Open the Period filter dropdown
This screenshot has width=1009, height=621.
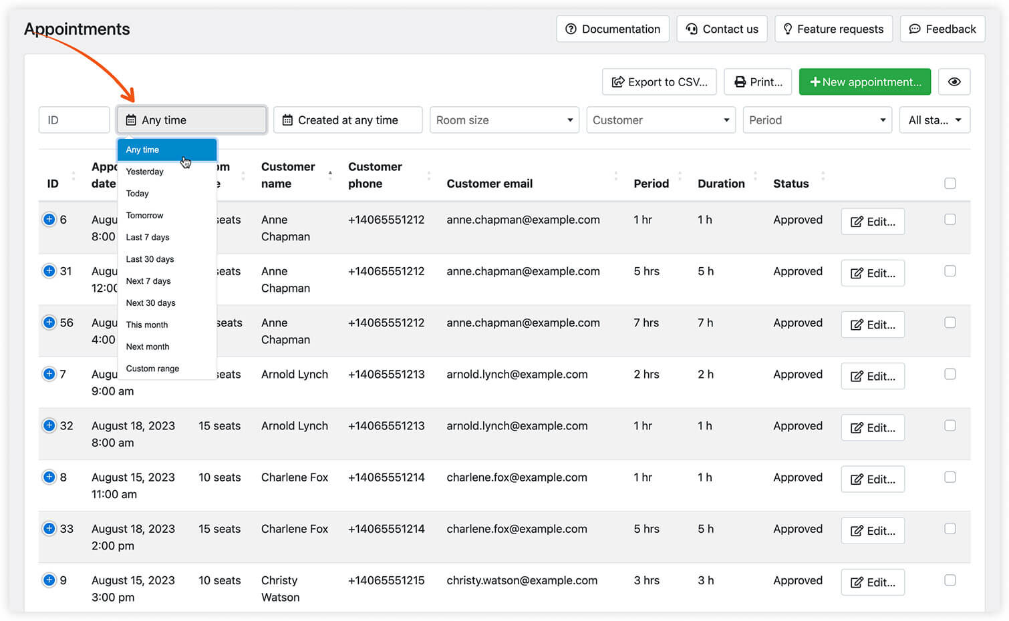click(x=817, y=120)
